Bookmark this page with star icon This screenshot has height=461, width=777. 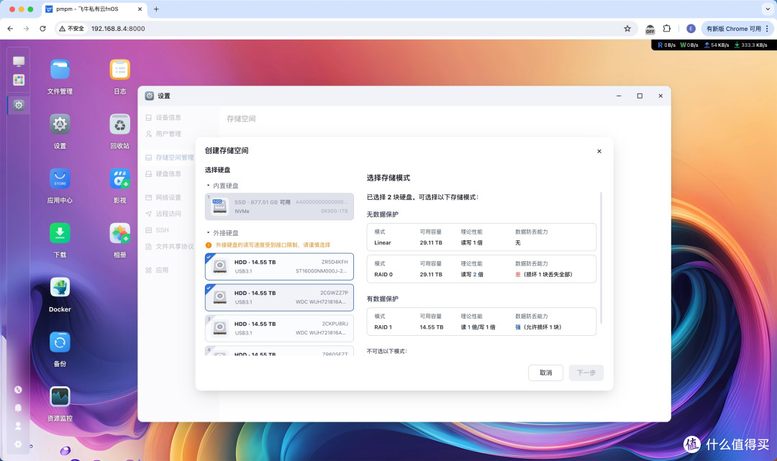click(627, 29)
